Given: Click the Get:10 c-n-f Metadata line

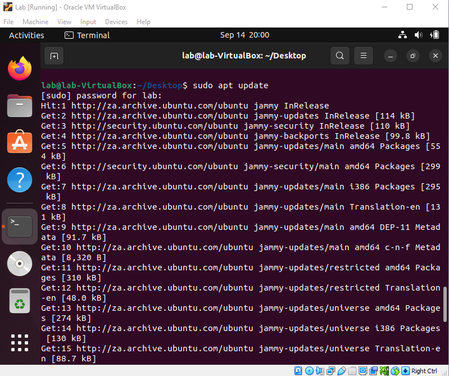Looking at the screenshot, I should pyautogui.click(x=241, y=252).
